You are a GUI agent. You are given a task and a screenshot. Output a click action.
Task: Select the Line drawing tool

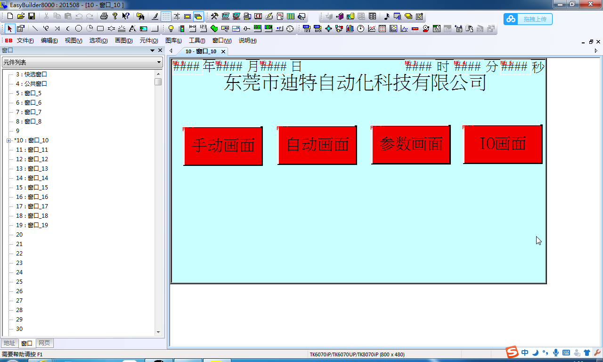[x=35, y=29]
